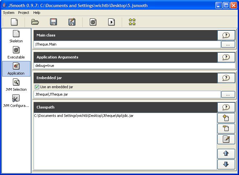Open the JVM Configuration sidebar item
The height and width of the screenshot is (175, 239).
(16, 101)
